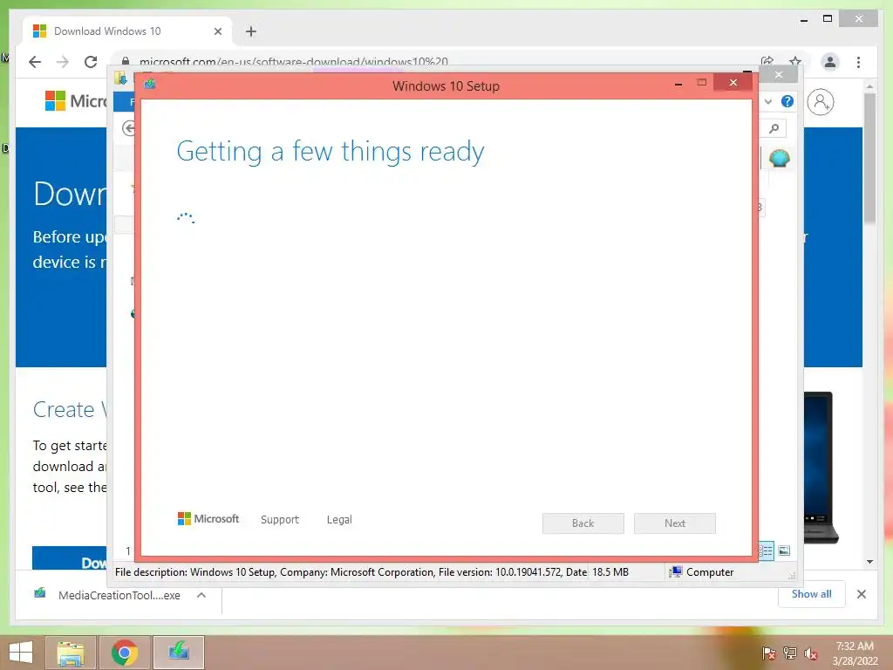Image resolution: width=893 pixels, height=670 pixels.
Task: Open the Legal link in the setup window
Action: pos(339,520)
